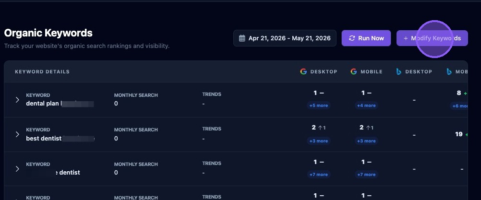
Task: Click the Bing icon beside Desktop header
Action: (399, 71)
